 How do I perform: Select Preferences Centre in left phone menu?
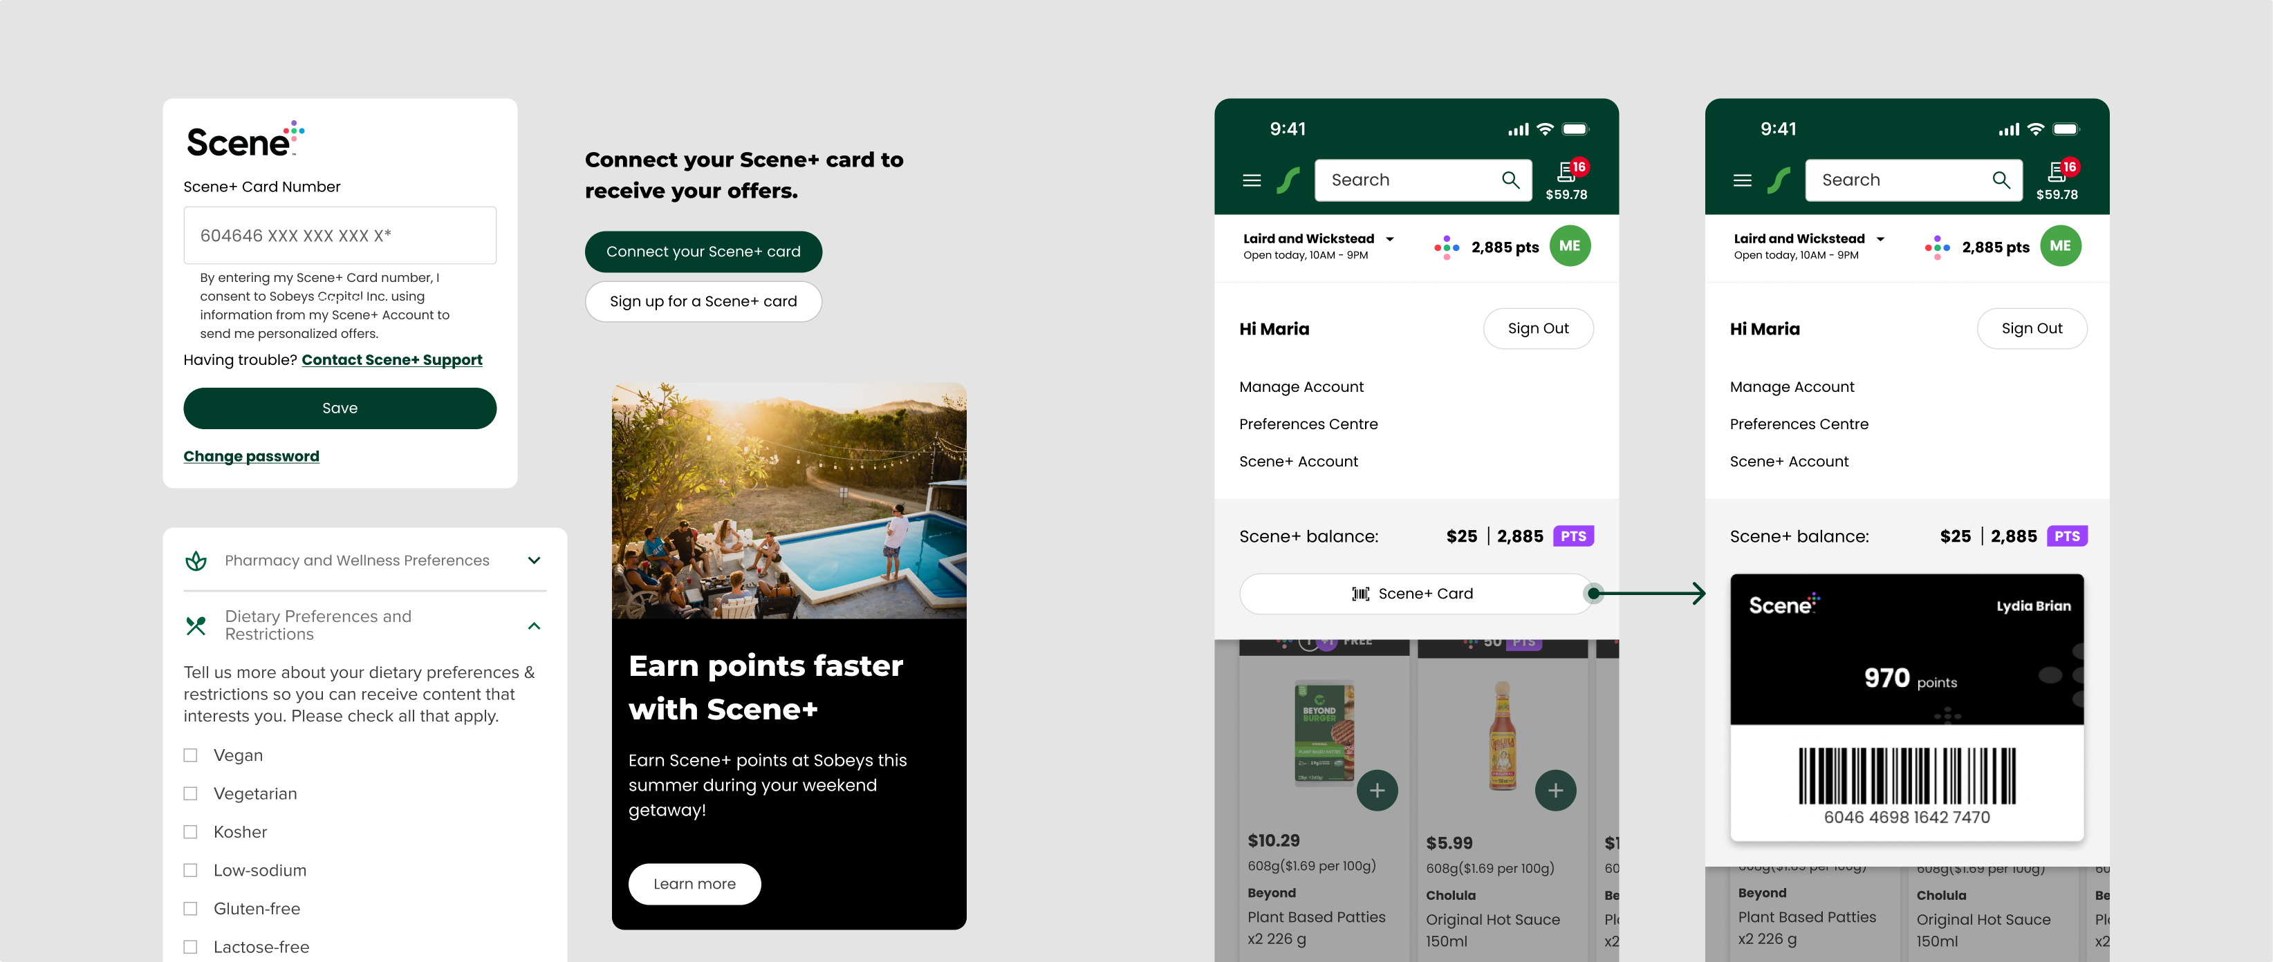1308,424
